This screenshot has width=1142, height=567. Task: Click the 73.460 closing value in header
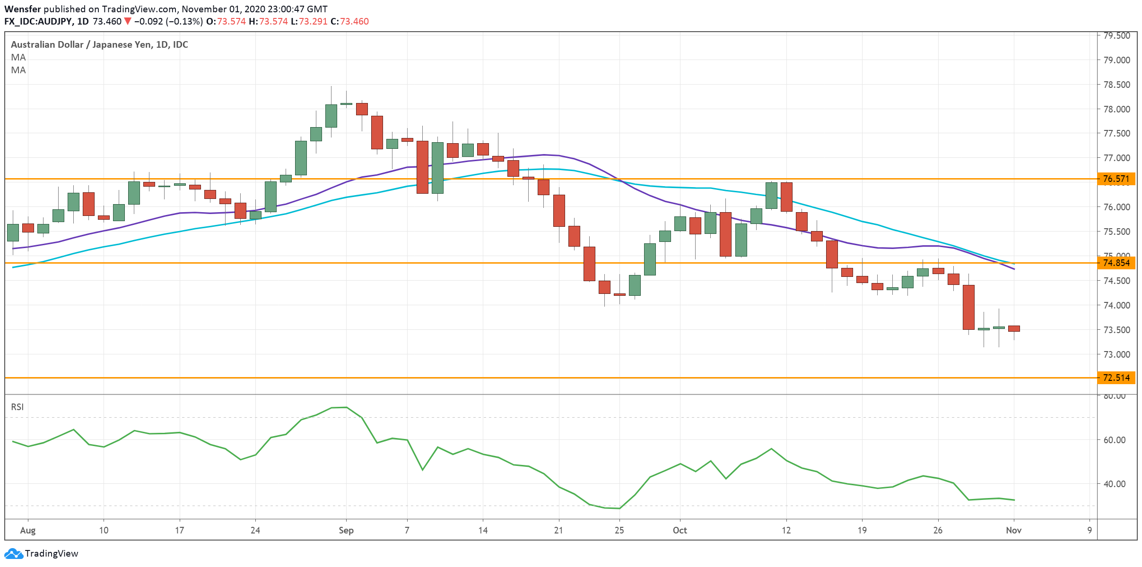[x=354, y=21]
